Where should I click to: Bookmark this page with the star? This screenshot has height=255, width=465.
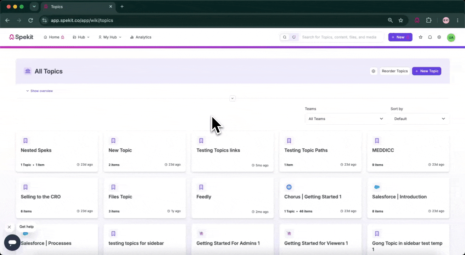click(401, 20)
